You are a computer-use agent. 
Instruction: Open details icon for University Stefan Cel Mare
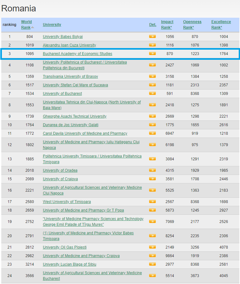pos(152,85)
